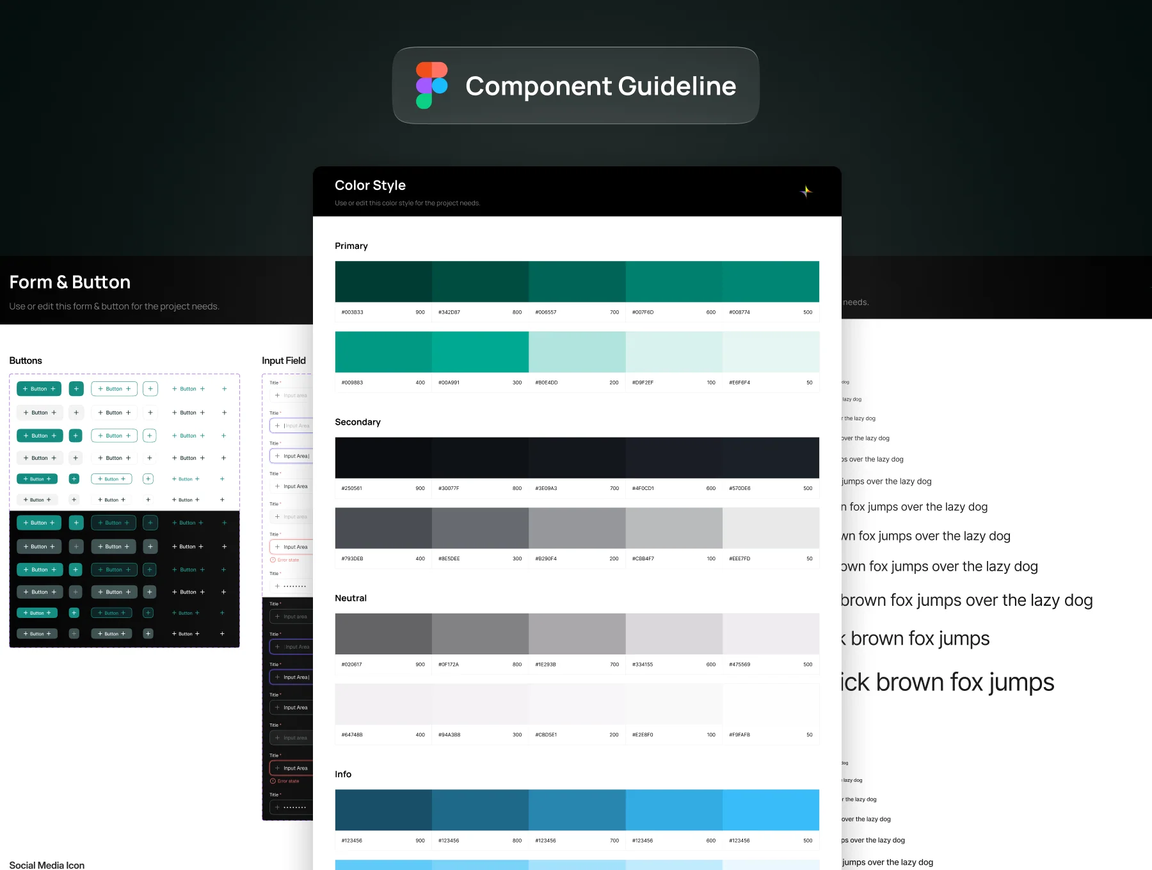The width and height of the screenshot is (1152, 870).
Task: Pick the Primary 600 swatch #007F6D
Action: (674, 281)
